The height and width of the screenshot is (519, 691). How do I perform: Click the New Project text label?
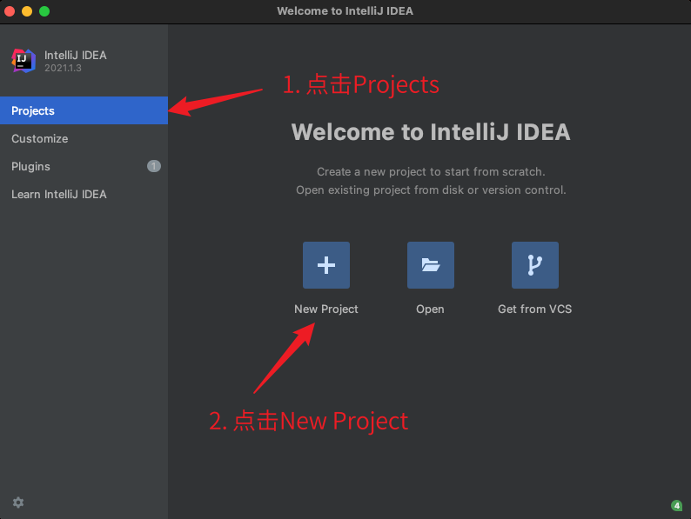(326, 309)
